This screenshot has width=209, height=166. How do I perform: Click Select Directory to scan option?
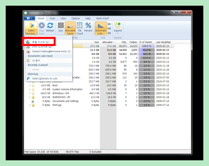tap(49, 79)
